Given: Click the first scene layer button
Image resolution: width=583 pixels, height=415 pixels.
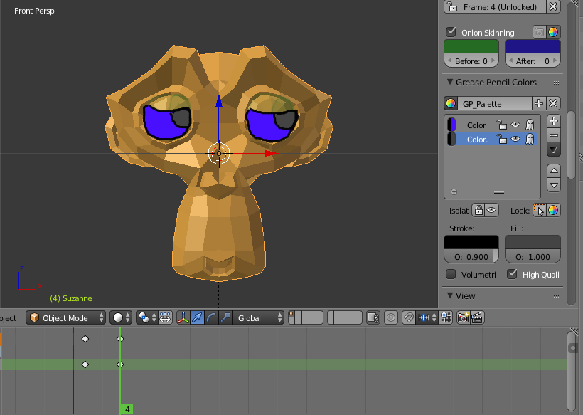Looking at the screenshot, I should tap(292, 315).
